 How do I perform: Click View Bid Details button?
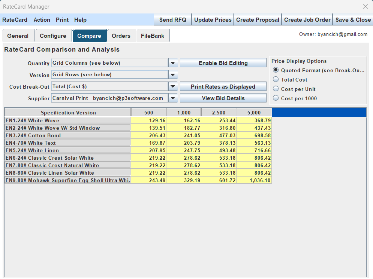pos(223,98)
